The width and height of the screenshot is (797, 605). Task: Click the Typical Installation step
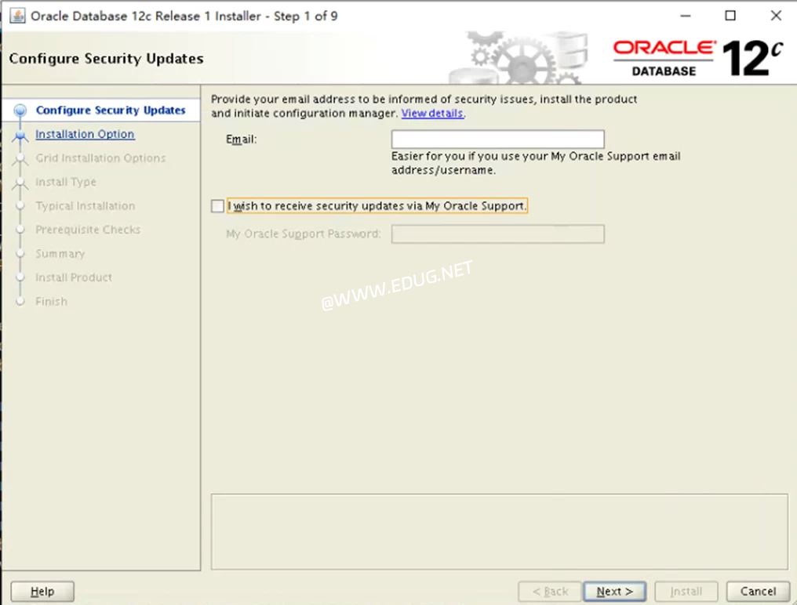pyautogui.click(x=86, y=206)
